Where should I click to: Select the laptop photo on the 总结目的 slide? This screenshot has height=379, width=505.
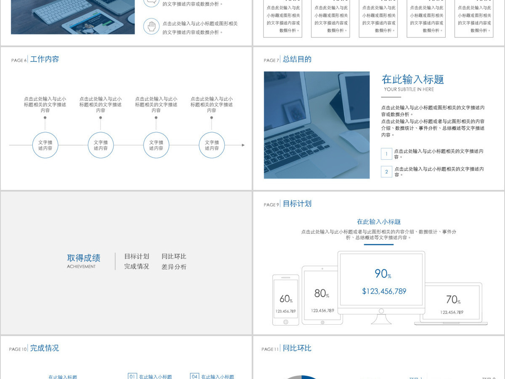point(316,125)
